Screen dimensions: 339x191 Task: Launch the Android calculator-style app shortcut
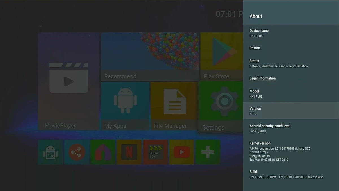[x=50, y=152]
